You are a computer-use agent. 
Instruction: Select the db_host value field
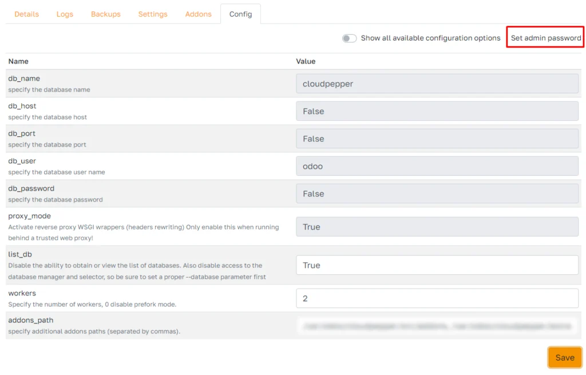pyautogui.click(x=438, y=111)
